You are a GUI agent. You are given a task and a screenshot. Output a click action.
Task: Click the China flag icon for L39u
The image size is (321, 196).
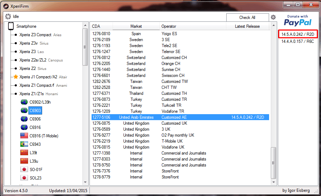(x=24, y=161)
